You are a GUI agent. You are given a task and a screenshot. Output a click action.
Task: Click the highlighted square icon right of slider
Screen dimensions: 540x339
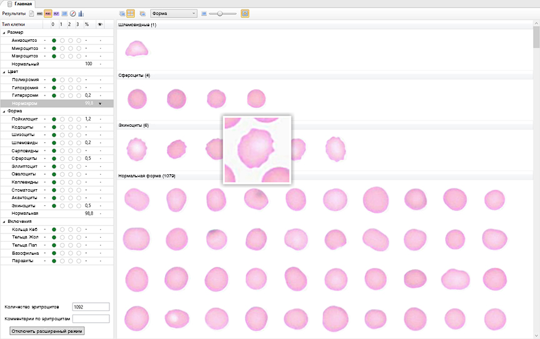point(245,13)
